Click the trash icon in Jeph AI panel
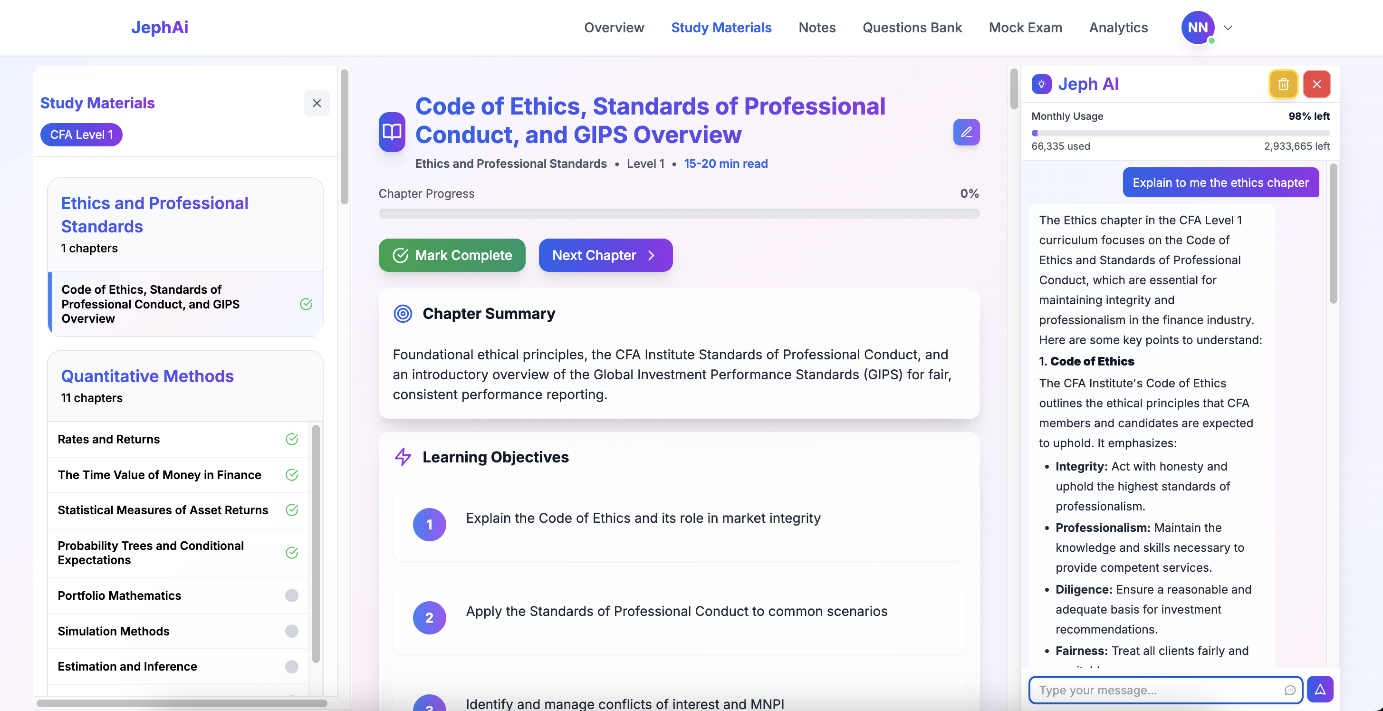This screenshot has width=1383, height=711. 1283,84
